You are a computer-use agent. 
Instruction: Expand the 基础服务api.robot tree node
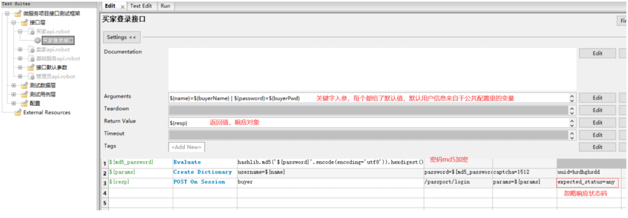(20, 59)
